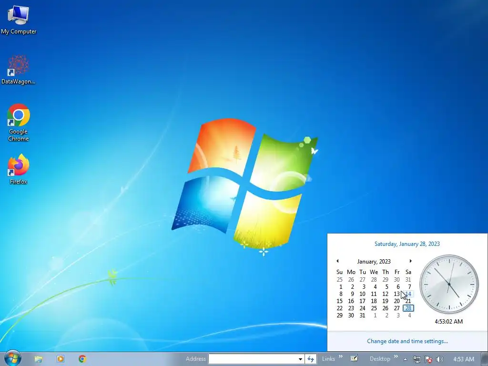Click the January, 2023 calendar header
Viewport: 488px width, 366px height.
(374, 262)
